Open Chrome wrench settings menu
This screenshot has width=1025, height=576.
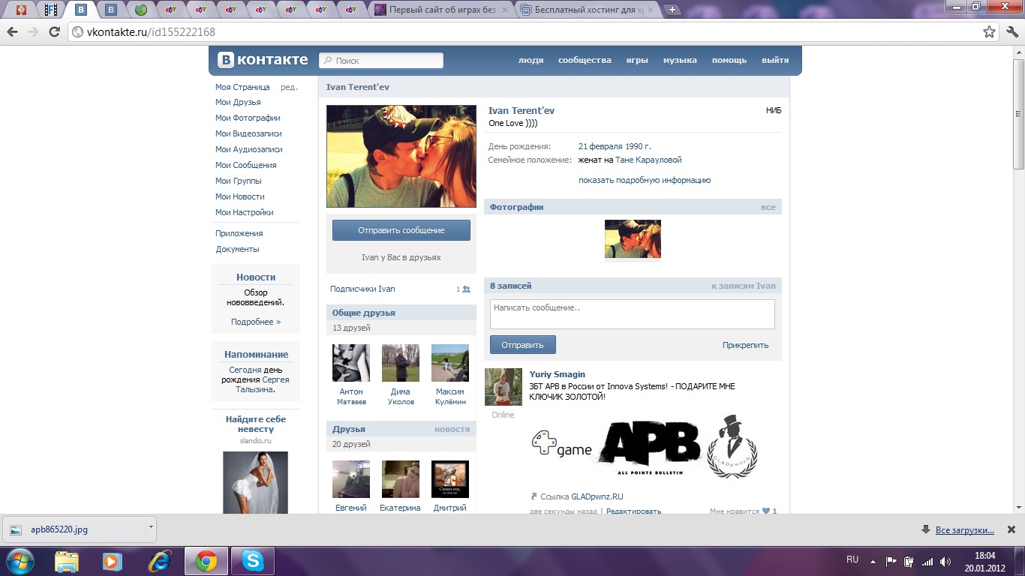point(1010,32)
